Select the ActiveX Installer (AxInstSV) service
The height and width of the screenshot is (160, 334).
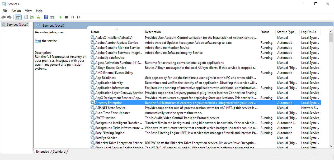coord(205,38)
